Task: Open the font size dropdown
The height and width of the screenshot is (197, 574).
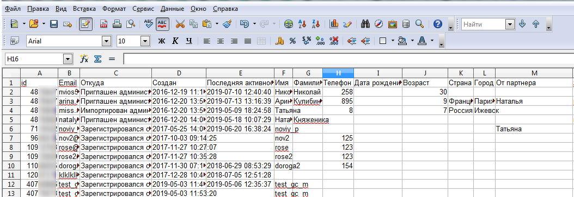Action: pos(145,41)
